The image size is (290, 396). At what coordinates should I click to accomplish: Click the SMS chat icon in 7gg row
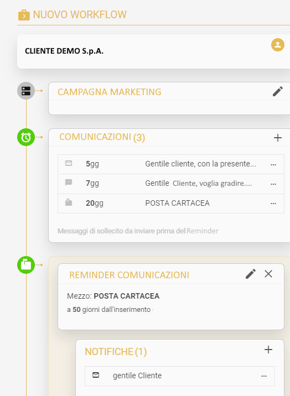[x=69, y=182]
